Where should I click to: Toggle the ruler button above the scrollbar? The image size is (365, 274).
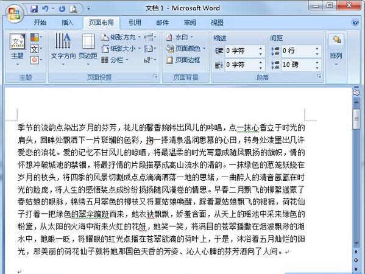click(x=356, y=93)
